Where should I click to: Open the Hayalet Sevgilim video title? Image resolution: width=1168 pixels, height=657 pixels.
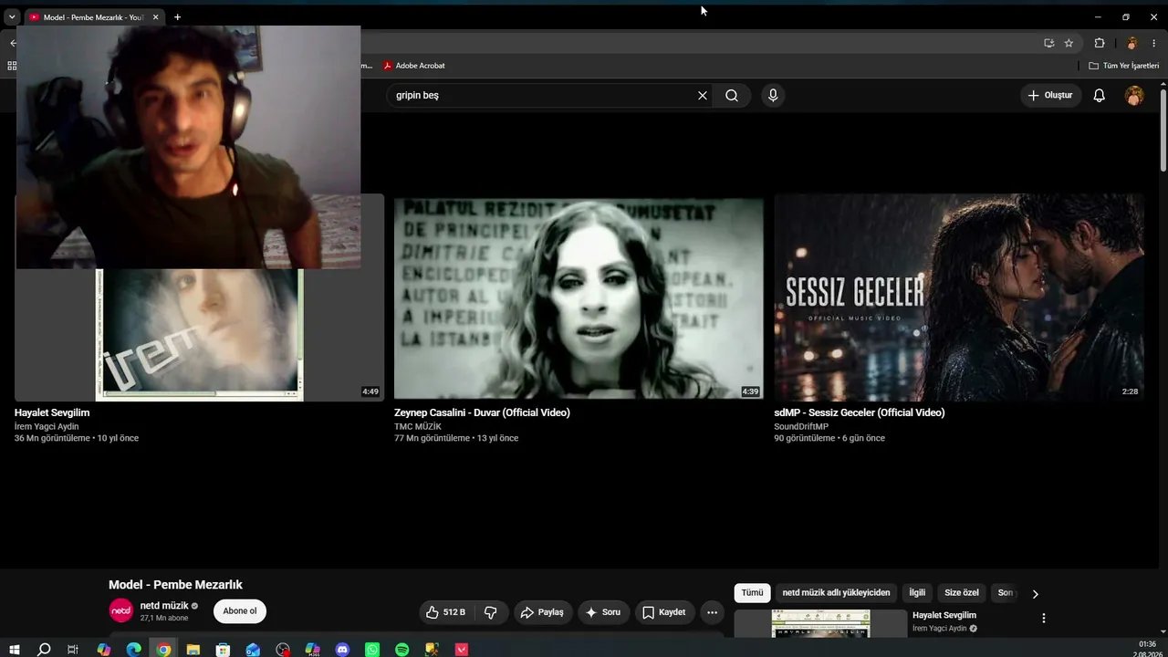(52, 412)
